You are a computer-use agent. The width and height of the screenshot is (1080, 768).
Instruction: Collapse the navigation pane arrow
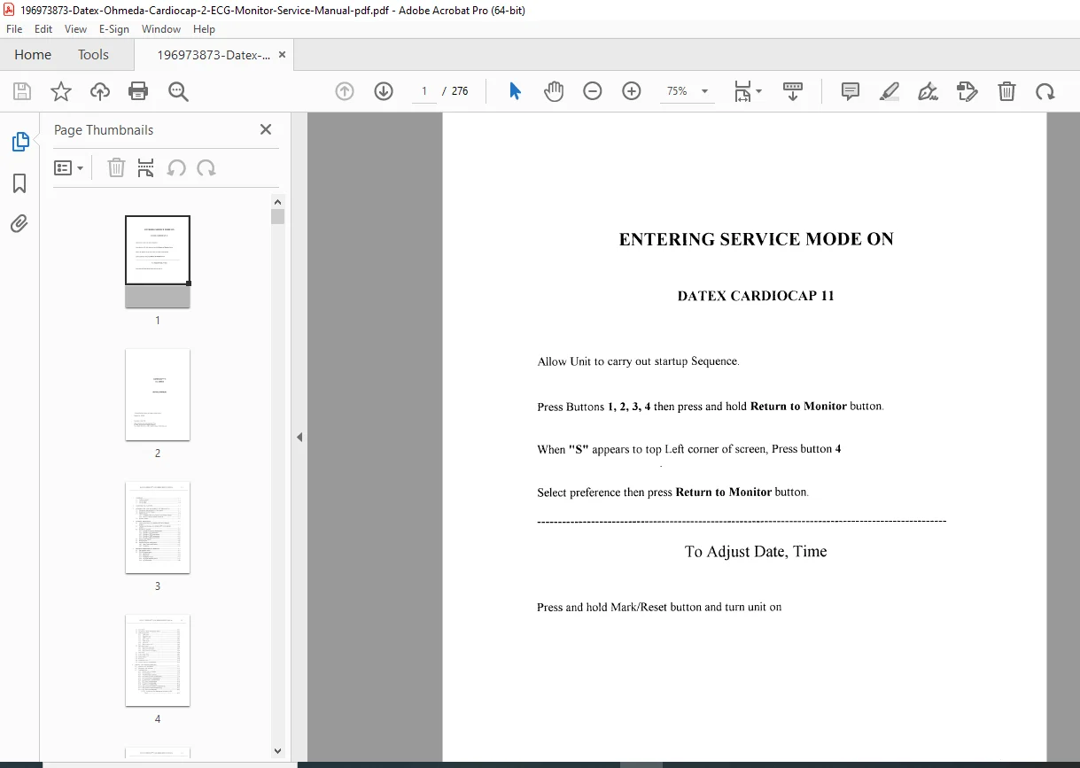[299, 437]
